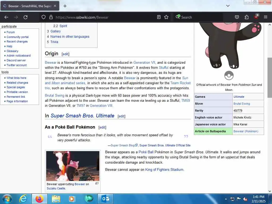Open Twitter account link
The height and width of the screenshot is (204, 272).
(17, 65)
